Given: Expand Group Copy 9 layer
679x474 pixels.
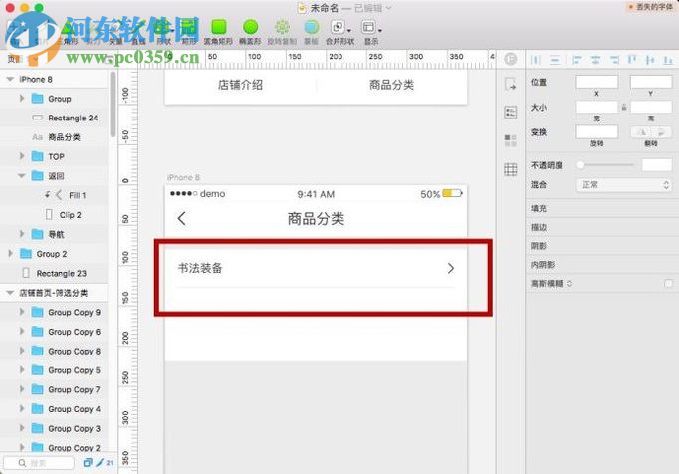Looking at the screenshot, I should 22,312.
